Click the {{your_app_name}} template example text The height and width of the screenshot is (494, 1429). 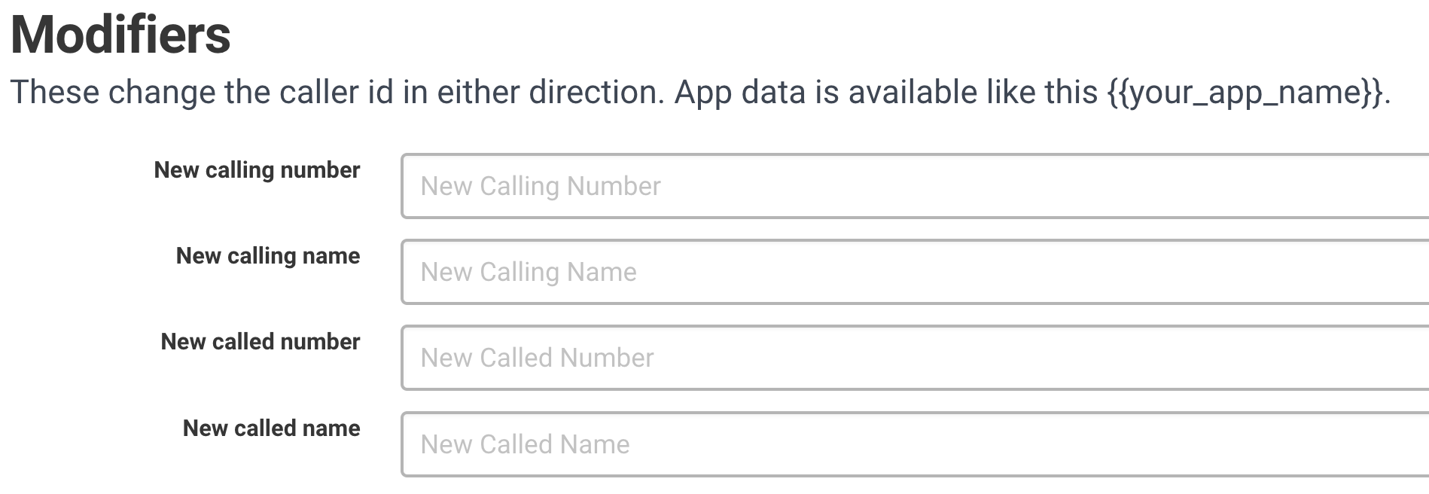(x=1245, y=93)
